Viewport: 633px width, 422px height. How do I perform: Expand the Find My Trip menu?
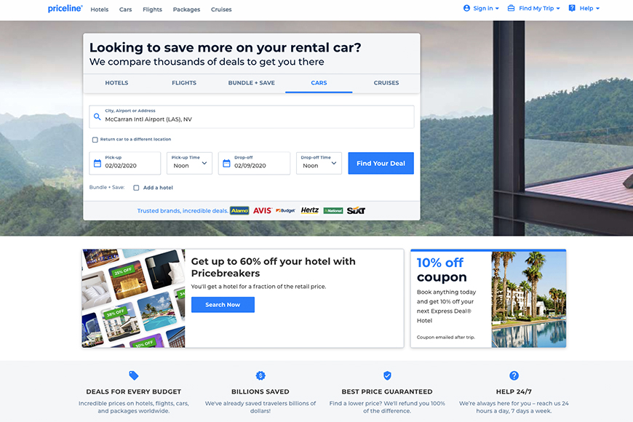point(558,9)
